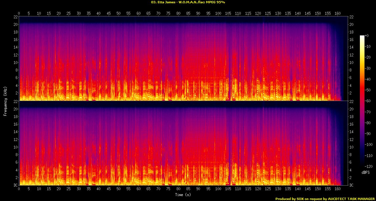Click the 25 tick on bottom time axis
Image resolution: width=376 pixels, height=201 pixels.
[68, 189]
